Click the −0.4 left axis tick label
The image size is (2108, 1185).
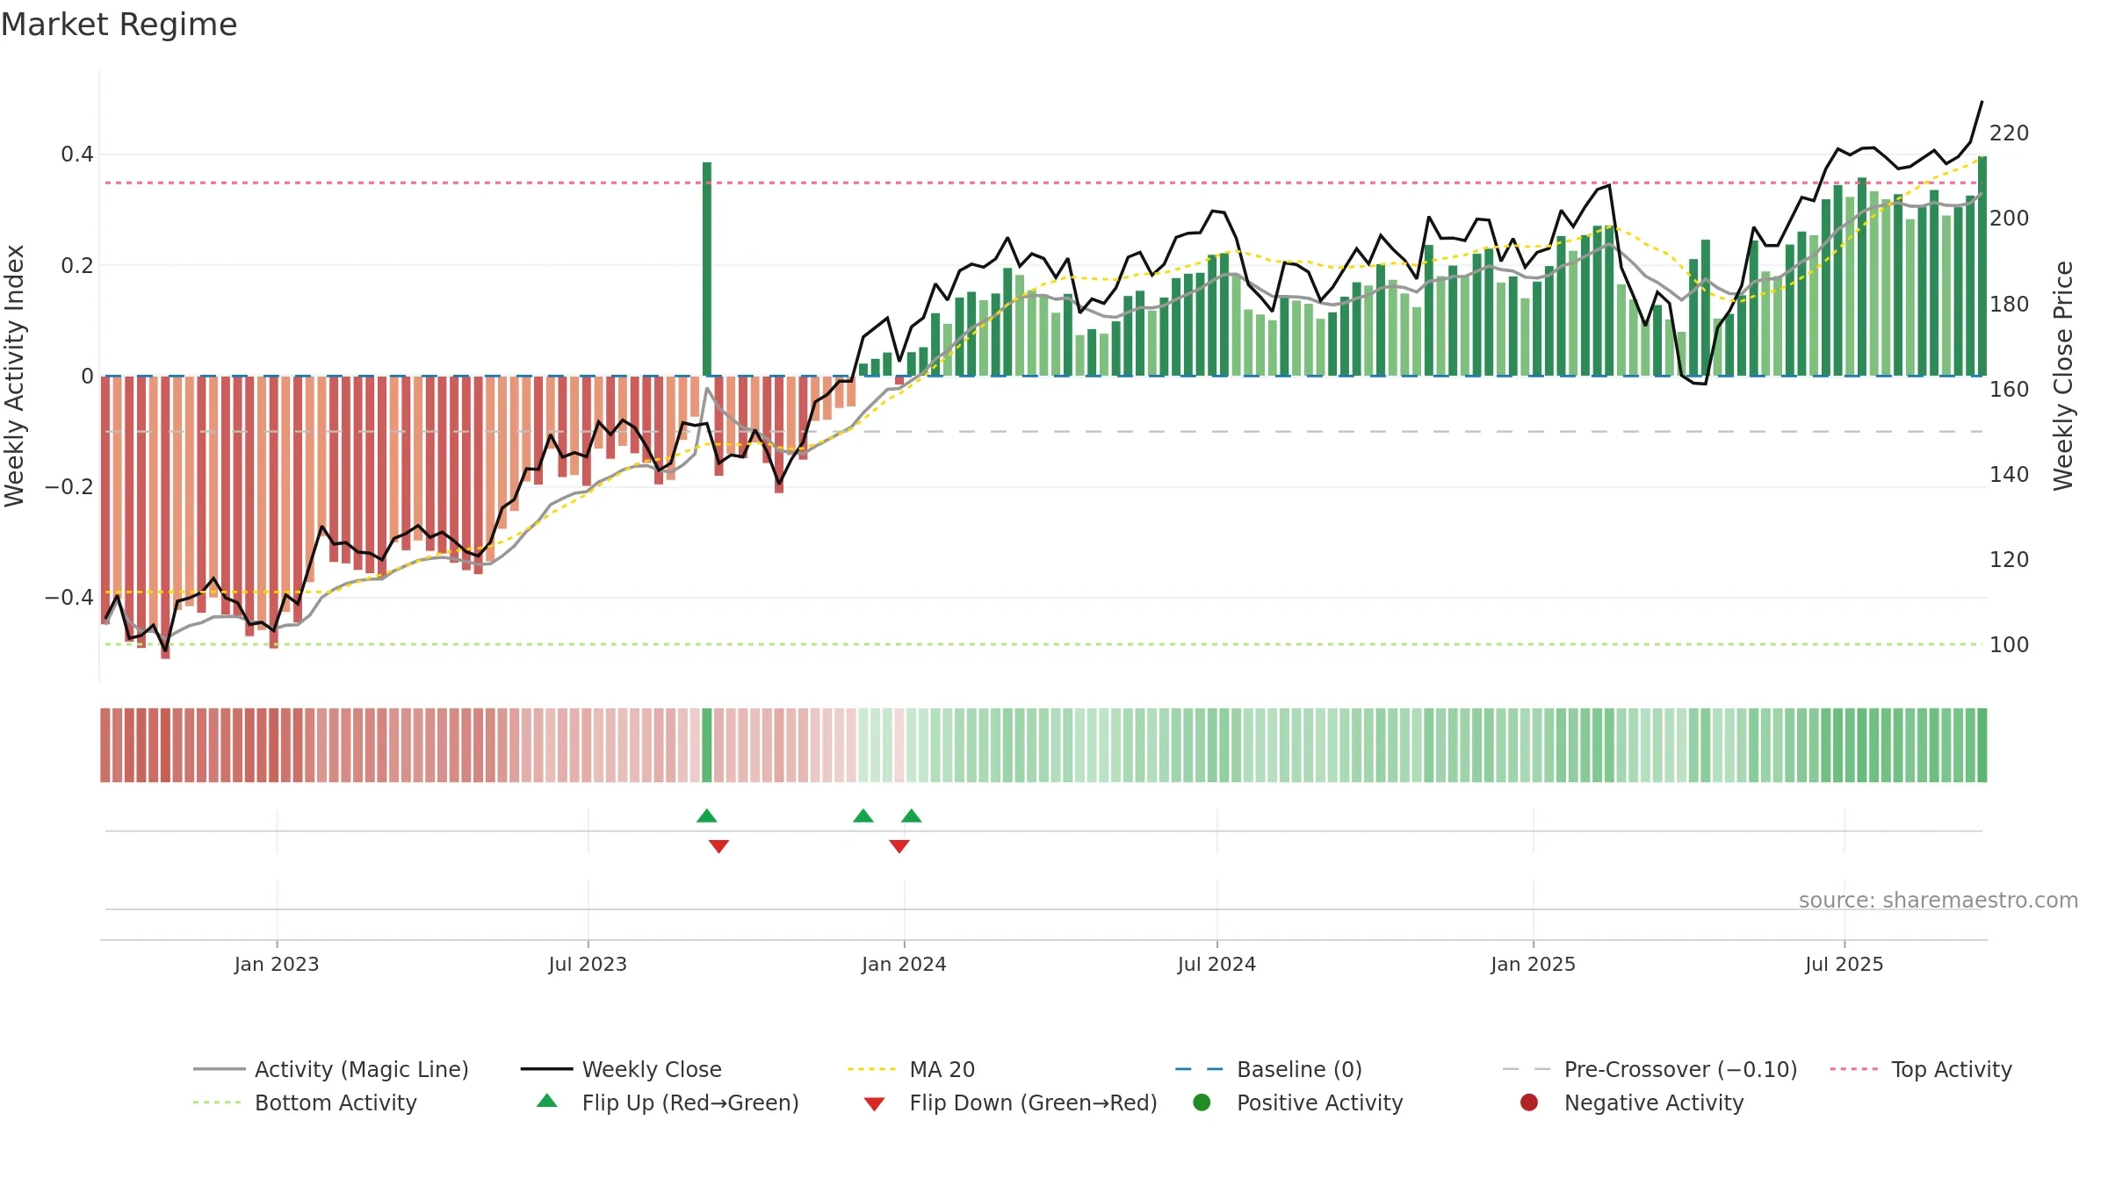(69, 598)
